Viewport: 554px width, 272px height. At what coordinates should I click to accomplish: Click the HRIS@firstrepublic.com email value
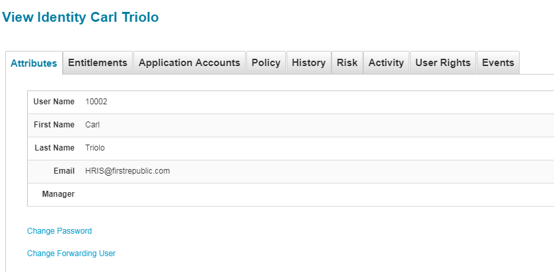tap(127, 171)
